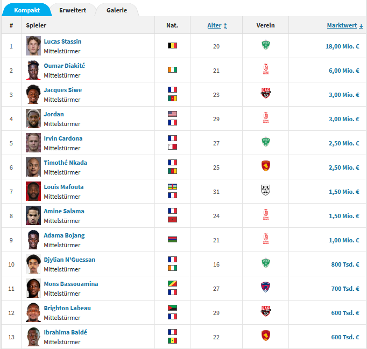Click Lucas Stassin's 18,00 Mio. € market value

pyautogui.click(x=342, y=46)
